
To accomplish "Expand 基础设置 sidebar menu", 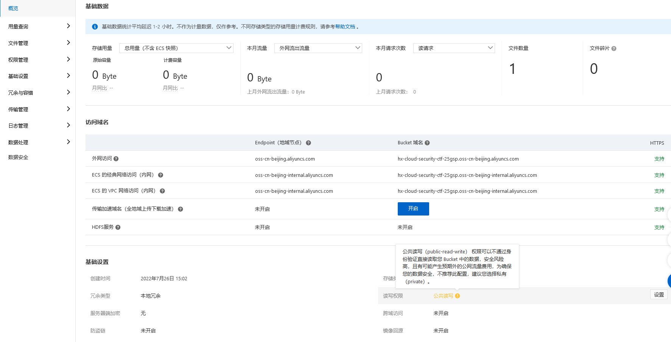I will [x=38, y=76].
